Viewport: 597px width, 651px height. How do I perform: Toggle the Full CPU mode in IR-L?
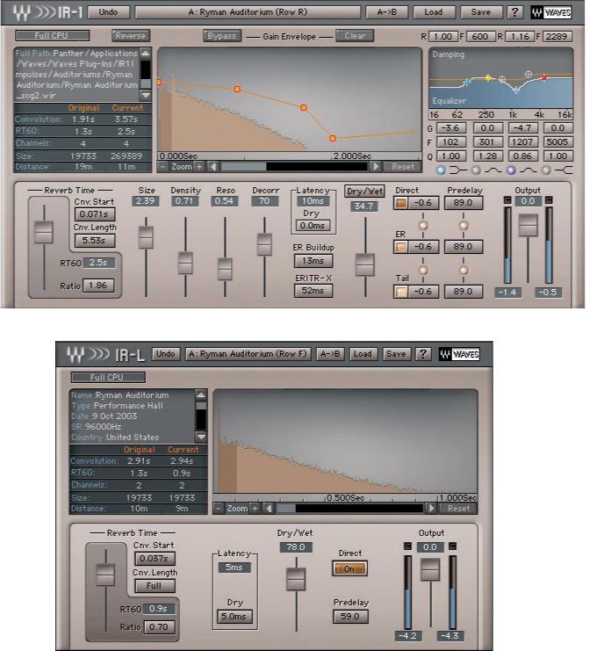pos(108,378)
